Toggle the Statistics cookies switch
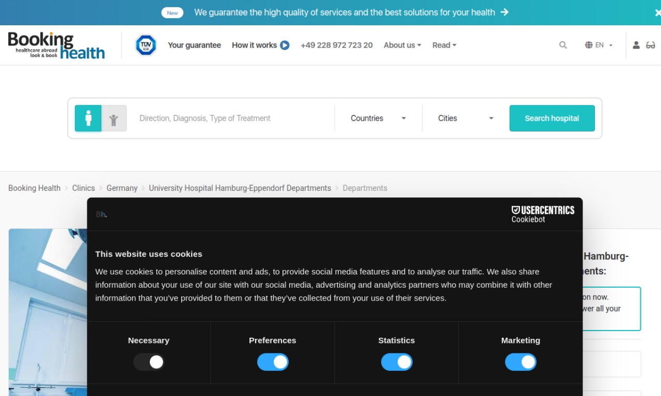The image size is (661, 396). (x=397, y=362)
